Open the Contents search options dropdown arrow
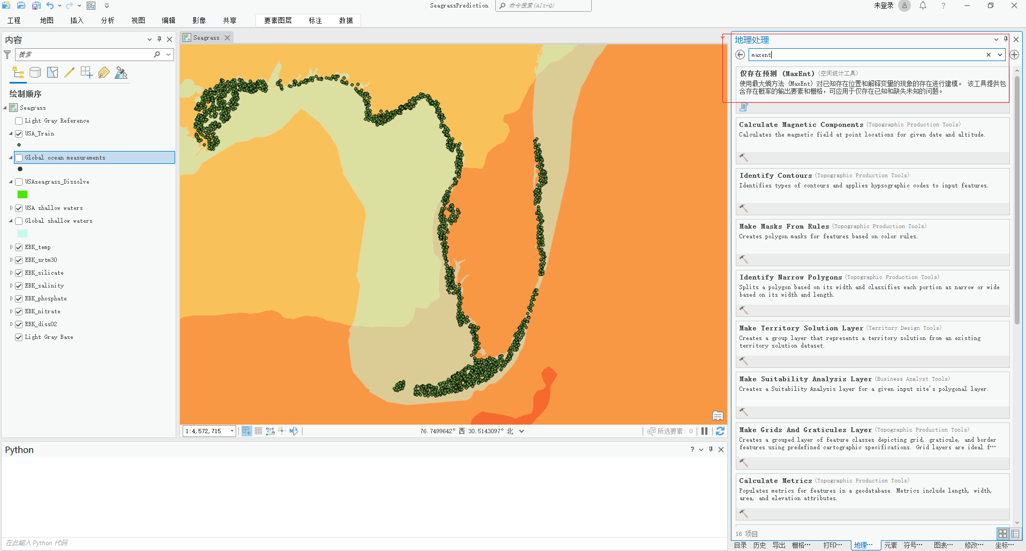Screen dimensions: 1026x551 click(x=168, y=54)
